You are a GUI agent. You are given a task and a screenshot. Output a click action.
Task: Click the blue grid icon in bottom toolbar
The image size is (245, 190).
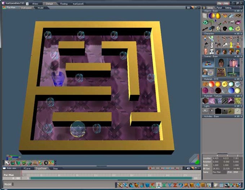pyautogui.click(x=221, y=185)
